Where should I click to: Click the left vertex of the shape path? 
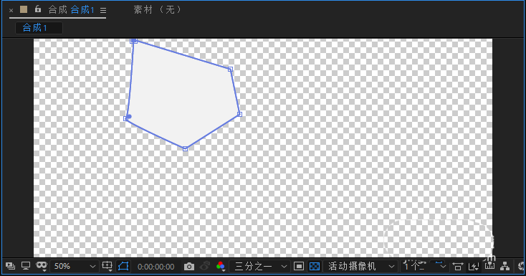click(126, 118)
